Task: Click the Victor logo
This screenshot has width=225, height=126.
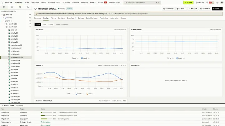Action: click(x=7, y=2)
